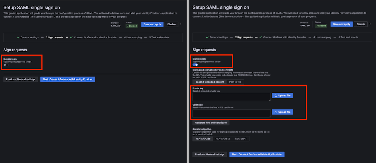Choose the RSA-SHA1 signature algorithm
Image resolution: width=376 pixels, height=163 pixels.
241,139
